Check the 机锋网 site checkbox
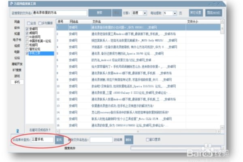This screenshot has height=162, width=243. tap(27, 45)
